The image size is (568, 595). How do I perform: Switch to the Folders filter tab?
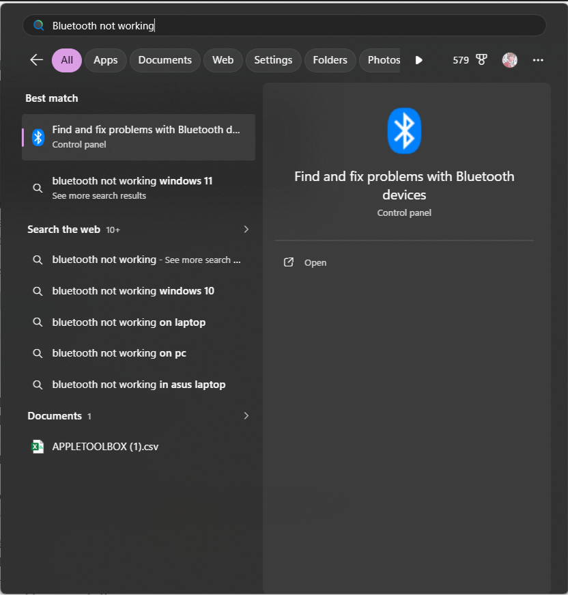[x=330, y=60]
